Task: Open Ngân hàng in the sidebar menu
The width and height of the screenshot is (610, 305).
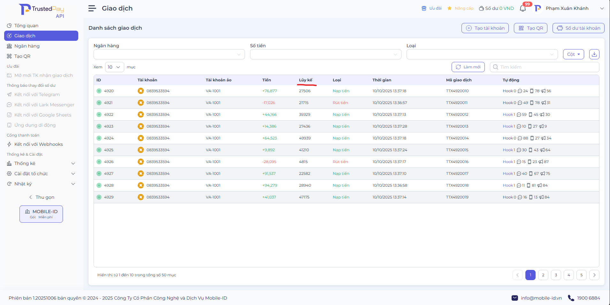Action: point(27,46)
